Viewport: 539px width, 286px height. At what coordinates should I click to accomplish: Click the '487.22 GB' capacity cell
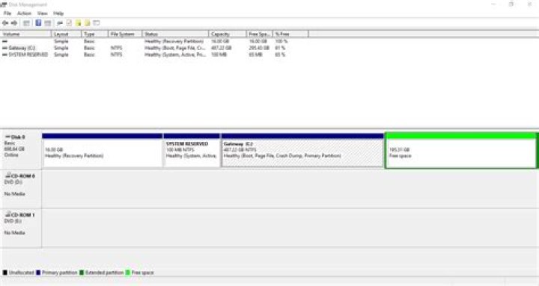coord(222,48)
